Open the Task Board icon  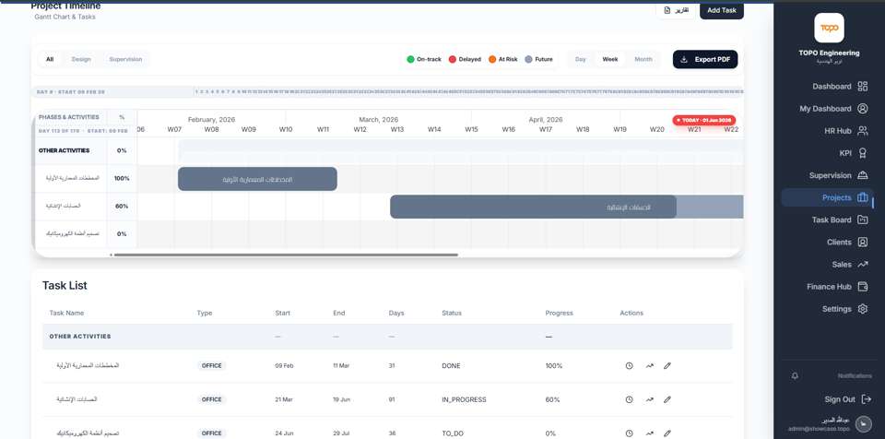click(x=862, y=219)
